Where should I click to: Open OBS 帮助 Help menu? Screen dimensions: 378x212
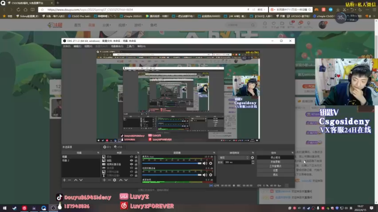pyautogui.click(x=141, y=46)
